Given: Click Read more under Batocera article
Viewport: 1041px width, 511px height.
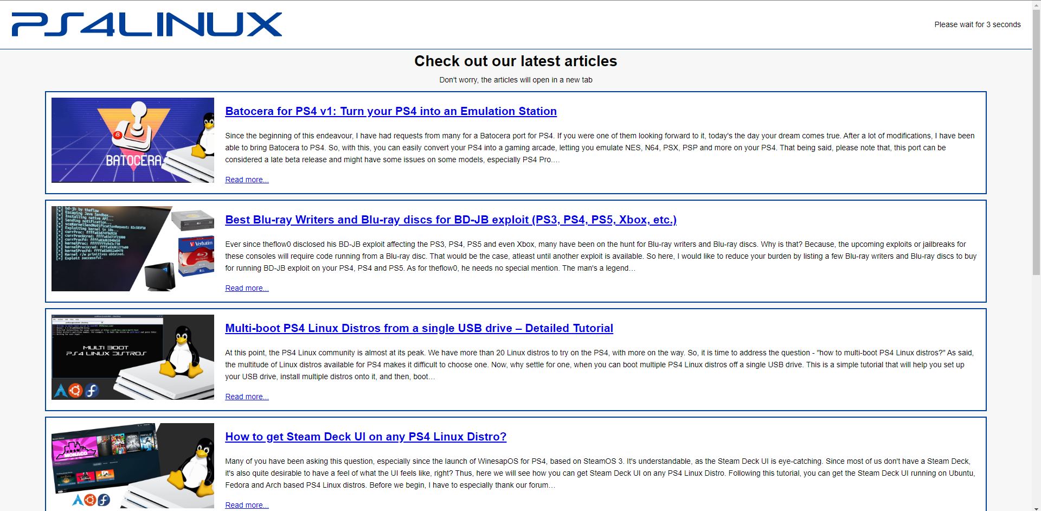Looking at the screenshot, I should (247, 180).
